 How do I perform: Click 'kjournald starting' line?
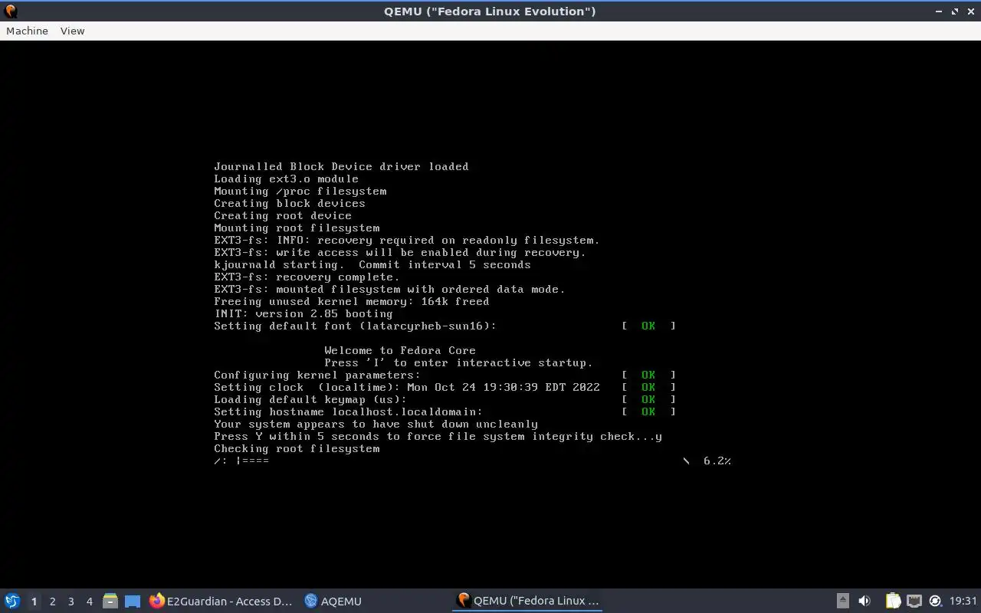[x=372, y=264]
